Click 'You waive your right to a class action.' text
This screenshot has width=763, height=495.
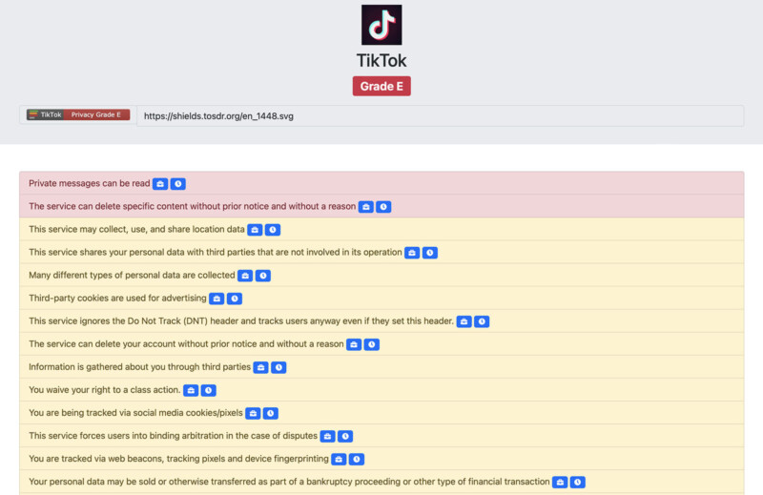105,390
